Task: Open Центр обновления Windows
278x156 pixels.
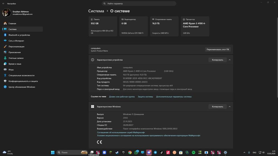Action: pyautogui.click(x=23, y=87)
